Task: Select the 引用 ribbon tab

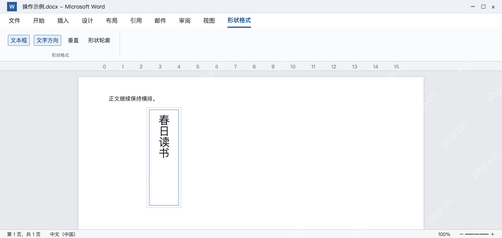Action: coord(136,21)
